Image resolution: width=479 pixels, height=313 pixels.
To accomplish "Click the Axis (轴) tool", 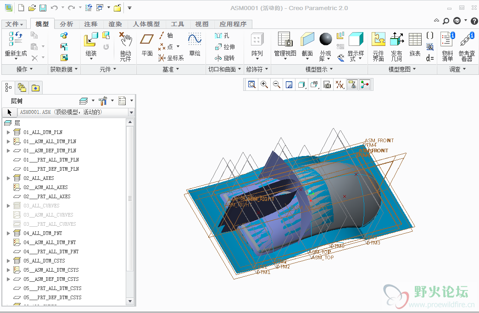I will point(166,35).
